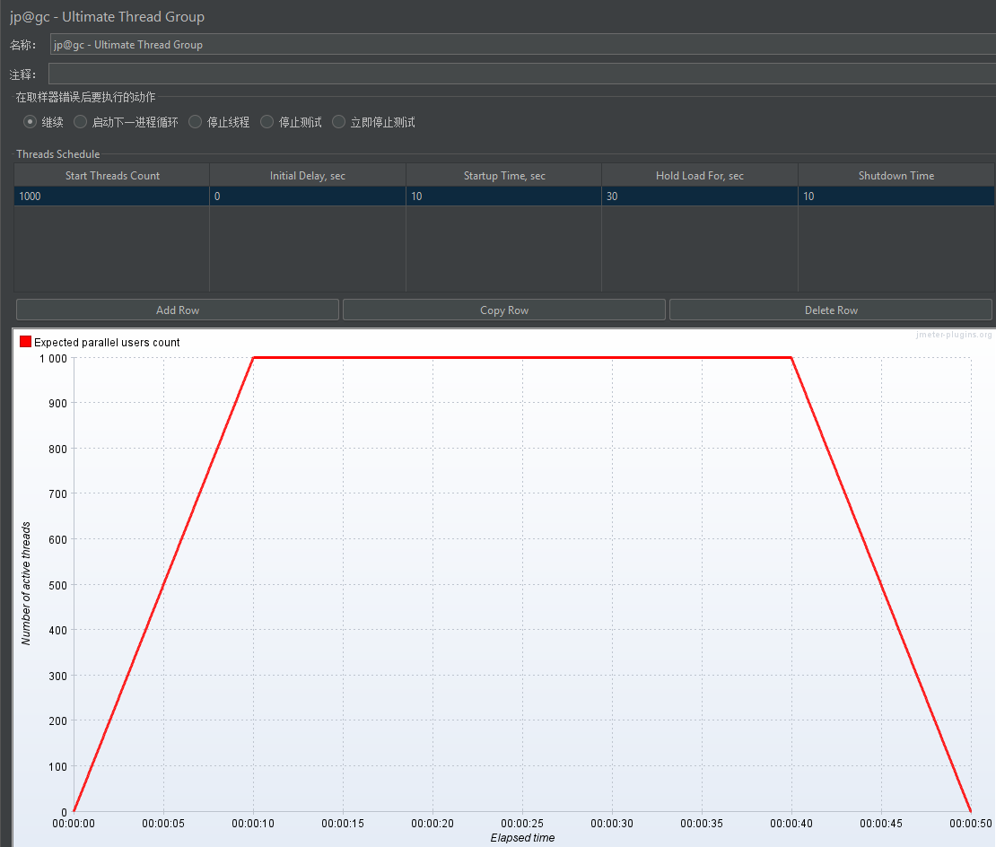This screenshot has width=996, height=847.
Task: Click the Add Row button
Action: [178, 310]
